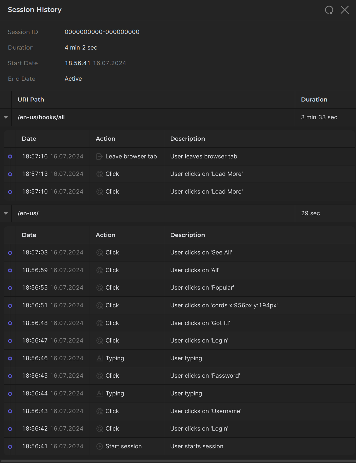Select timeline marker for 18:57:16 event

click(10, 157)
